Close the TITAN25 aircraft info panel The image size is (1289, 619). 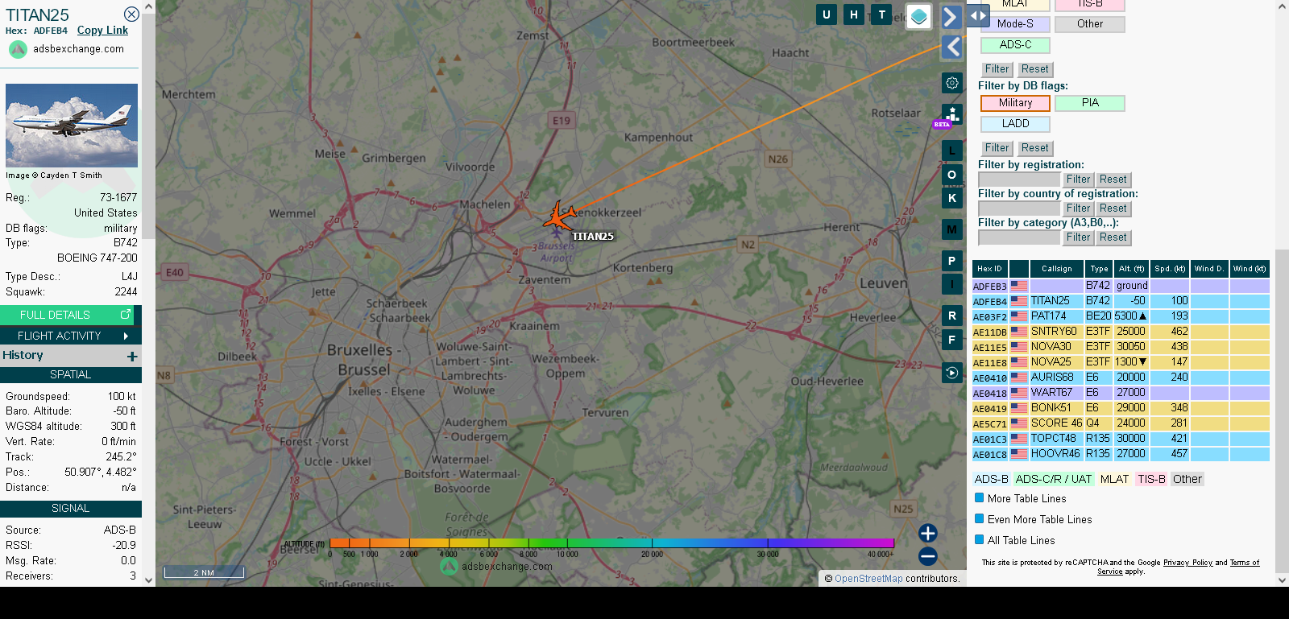tap(131, 14)
